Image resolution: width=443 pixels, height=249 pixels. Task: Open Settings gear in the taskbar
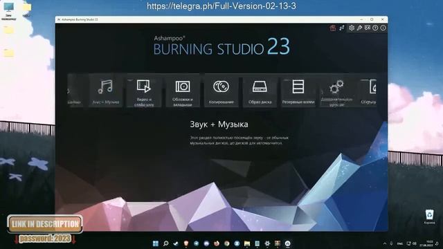click(267, 243)
